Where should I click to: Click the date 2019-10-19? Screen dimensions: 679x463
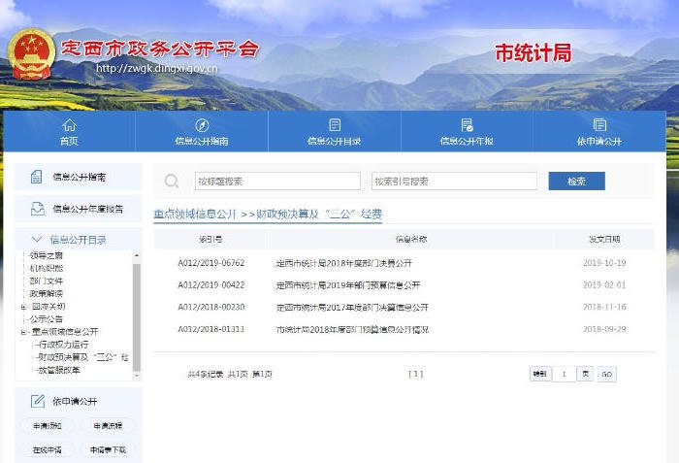point(604,263)
